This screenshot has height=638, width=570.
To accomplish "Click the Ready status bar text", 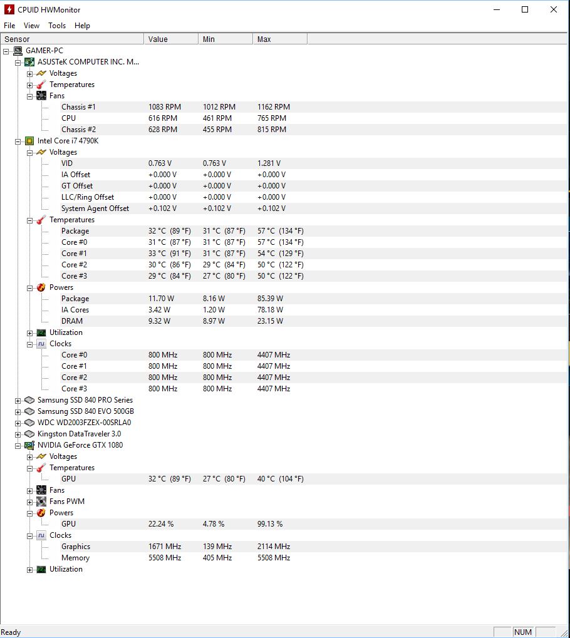I will tap(11, 632).
